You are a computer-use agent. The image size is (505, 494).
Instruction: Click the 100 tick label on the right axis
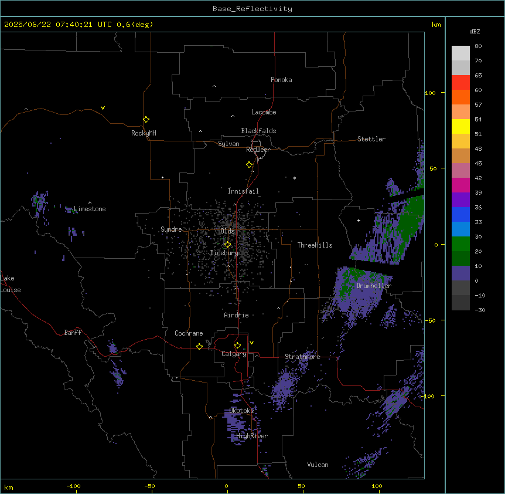(x=430, y=93)
